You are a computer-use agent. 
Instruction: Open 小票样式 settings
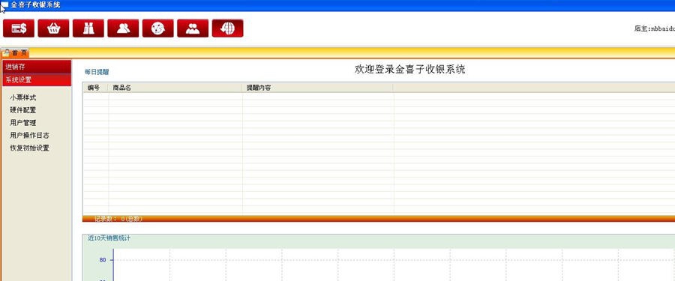point(22,97)
